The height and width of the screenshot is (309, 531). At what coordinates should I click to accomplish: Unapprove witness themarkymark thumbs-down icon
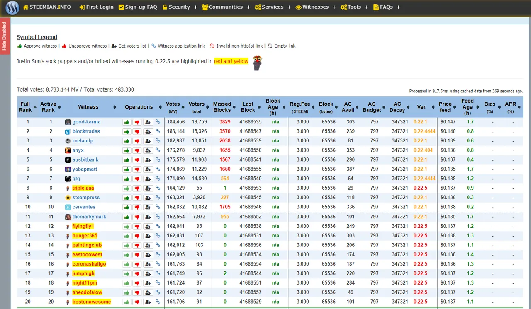pyautogui.click(x=137, y=217)
